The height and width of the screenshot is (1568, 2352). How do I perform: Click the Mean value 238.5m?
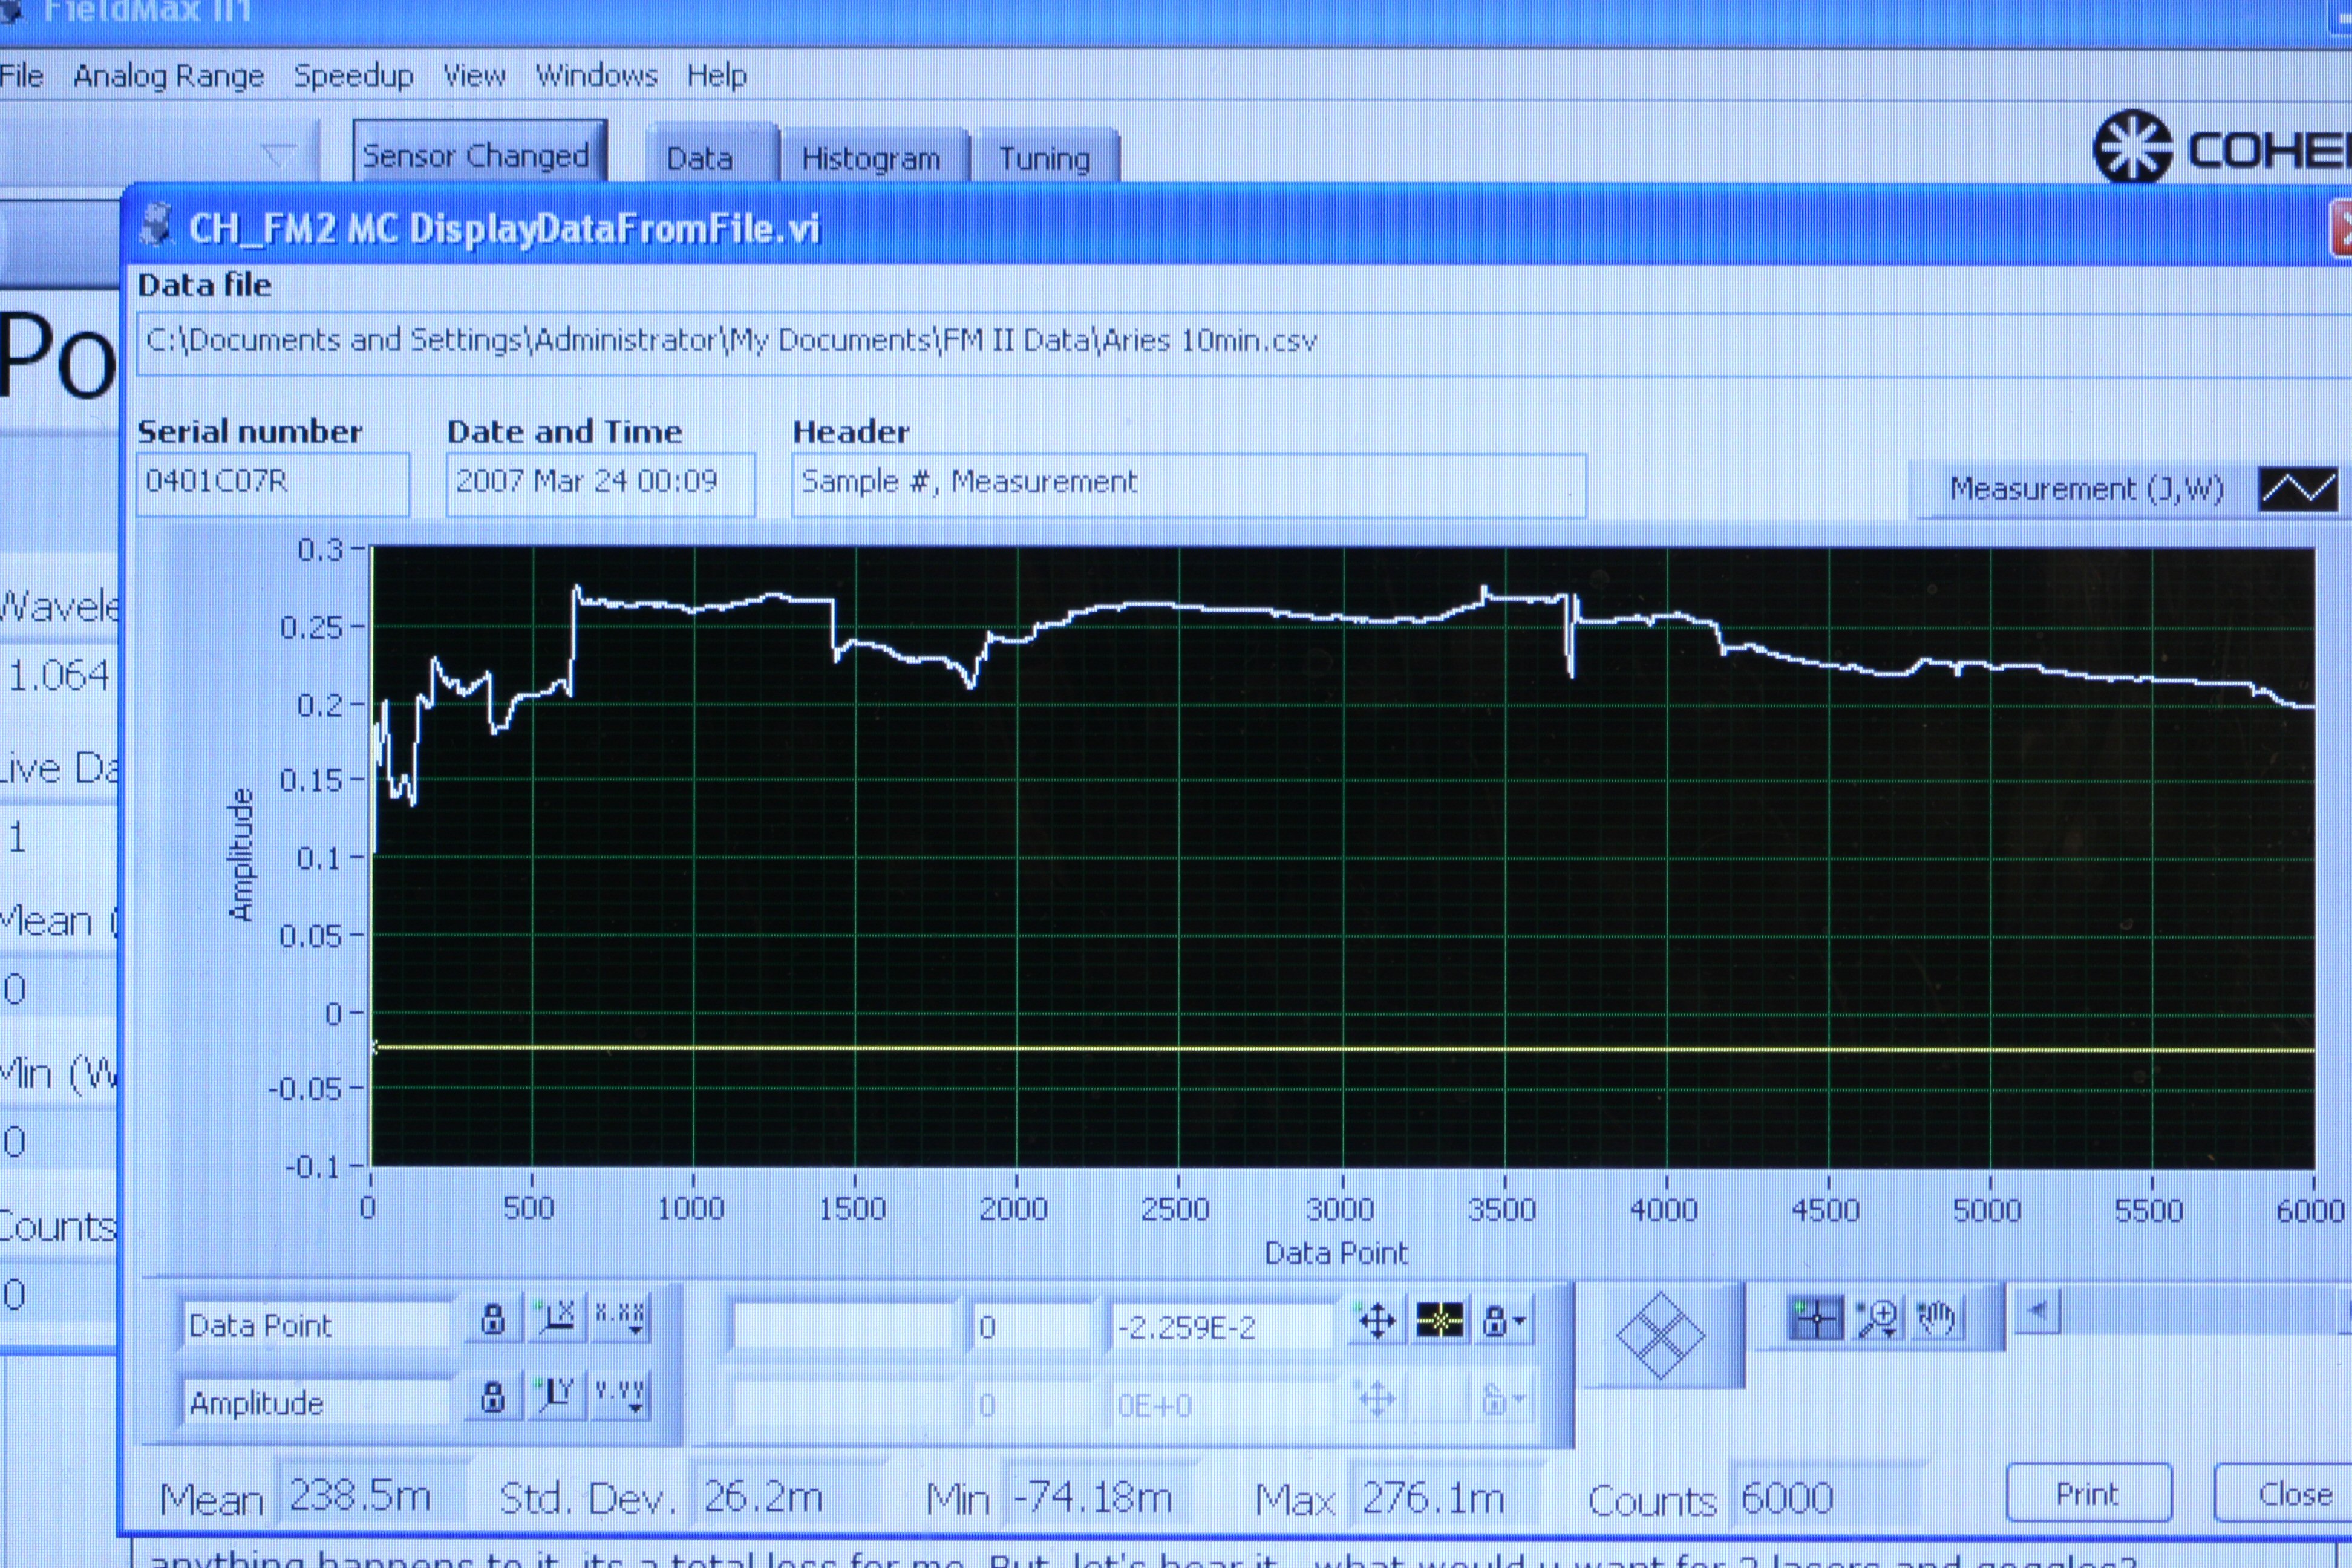372,1497
